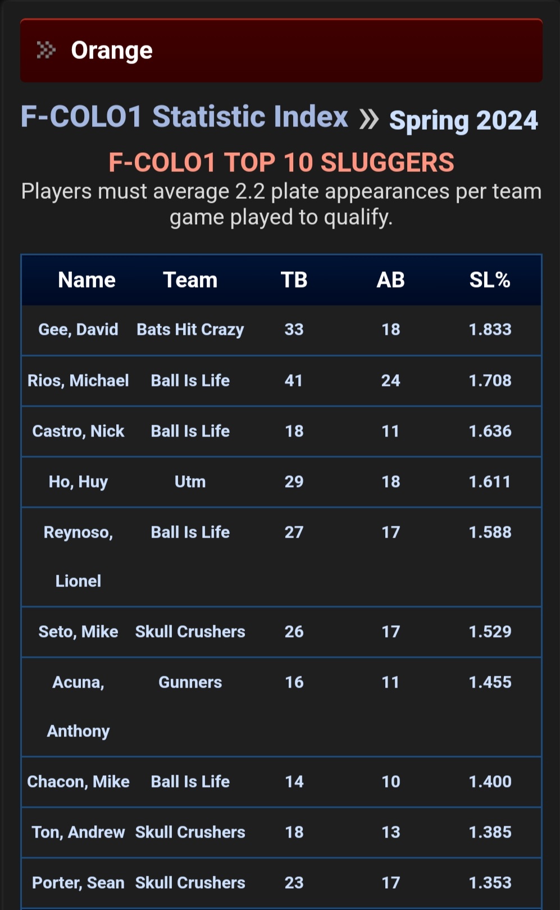The image size is (560, 910).
Task: Click the double-arrow separator before Spring 2024
Action: 369,119
